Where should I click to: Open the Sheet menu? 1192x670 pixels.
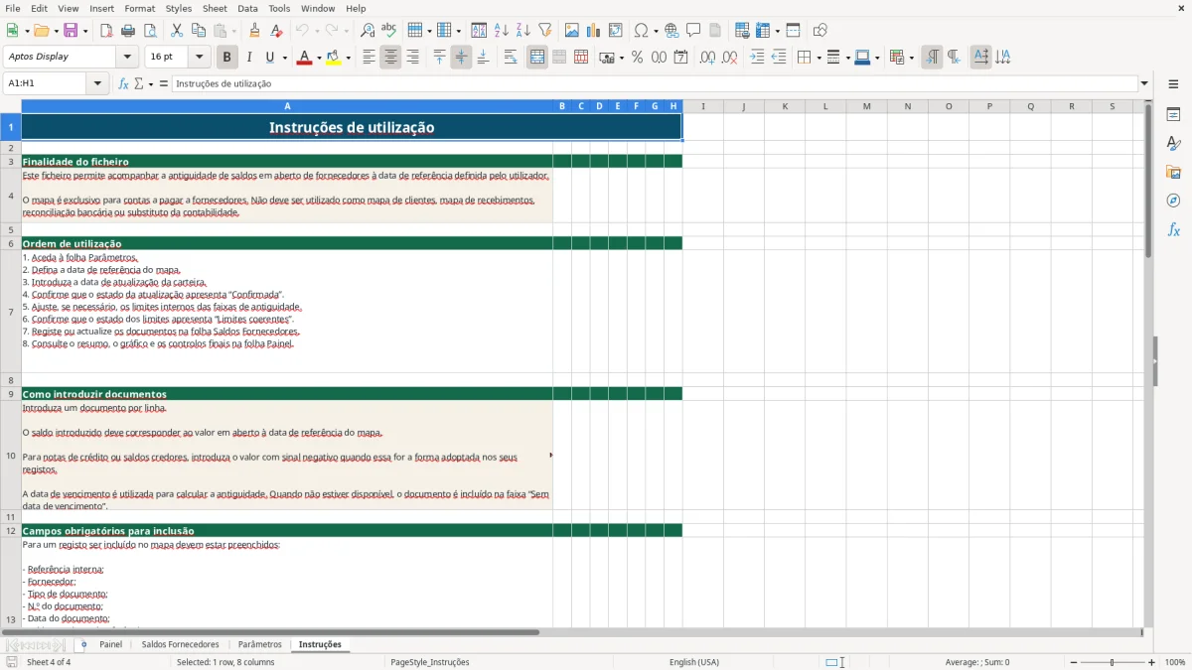click(x=215, y=8)
